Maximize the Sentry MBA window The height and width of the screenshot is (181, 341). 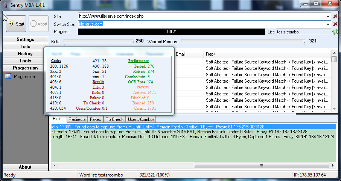(x=315, y=4)
